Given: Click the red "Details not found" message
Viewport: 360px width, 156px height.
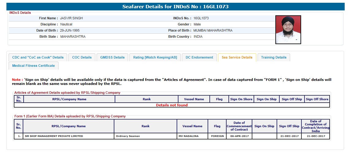Looking at the screenshot, I should point(172,105).
